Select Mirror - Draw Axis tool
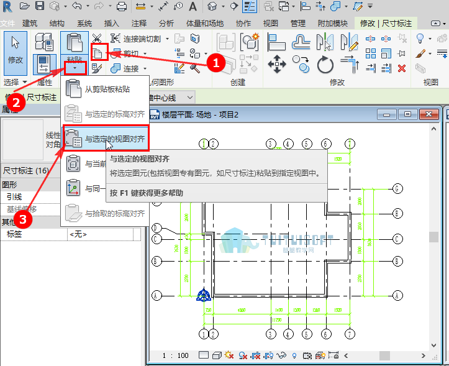 350,42
